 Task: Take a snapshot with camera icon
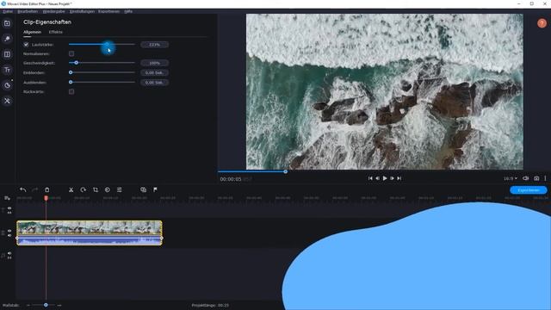(x=536, y=178)
